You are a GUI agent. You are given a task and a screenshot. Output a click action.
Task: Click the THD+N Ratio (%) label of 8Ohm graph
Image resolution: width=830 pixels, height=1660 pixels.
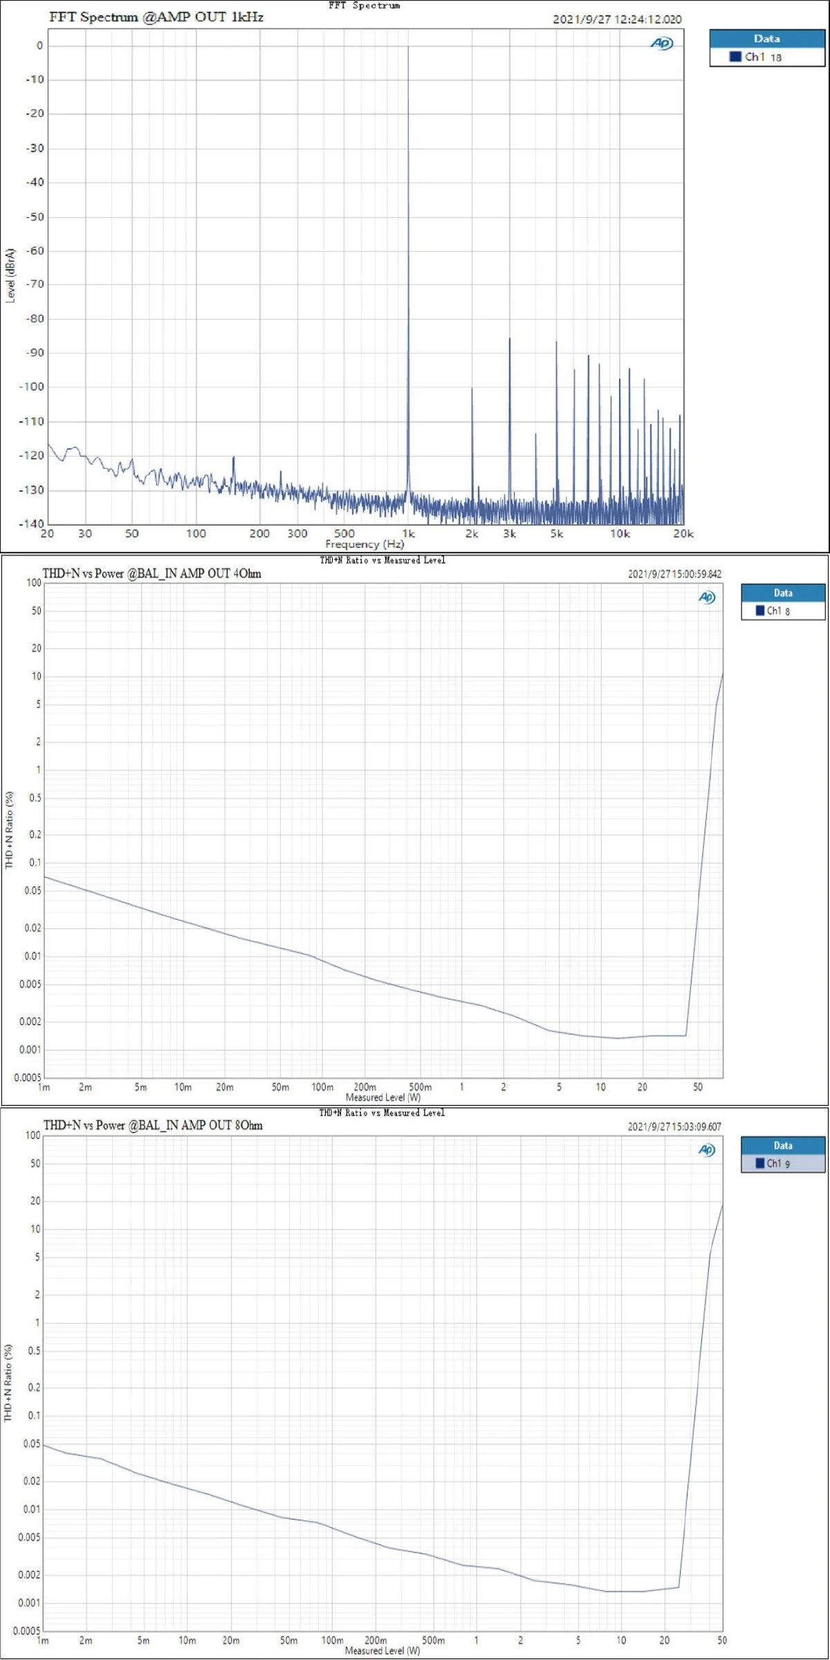(x=9, y=1383)
